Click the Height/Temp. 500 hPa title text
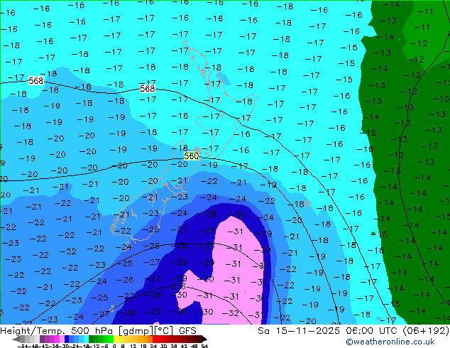Viewport: 450px width, 348px height. pyautogui.click(x=57, y=330)
